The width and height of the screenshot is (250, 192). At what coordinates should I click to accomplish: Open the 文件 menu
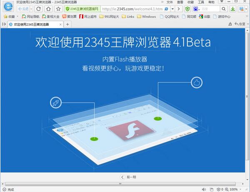170,2
